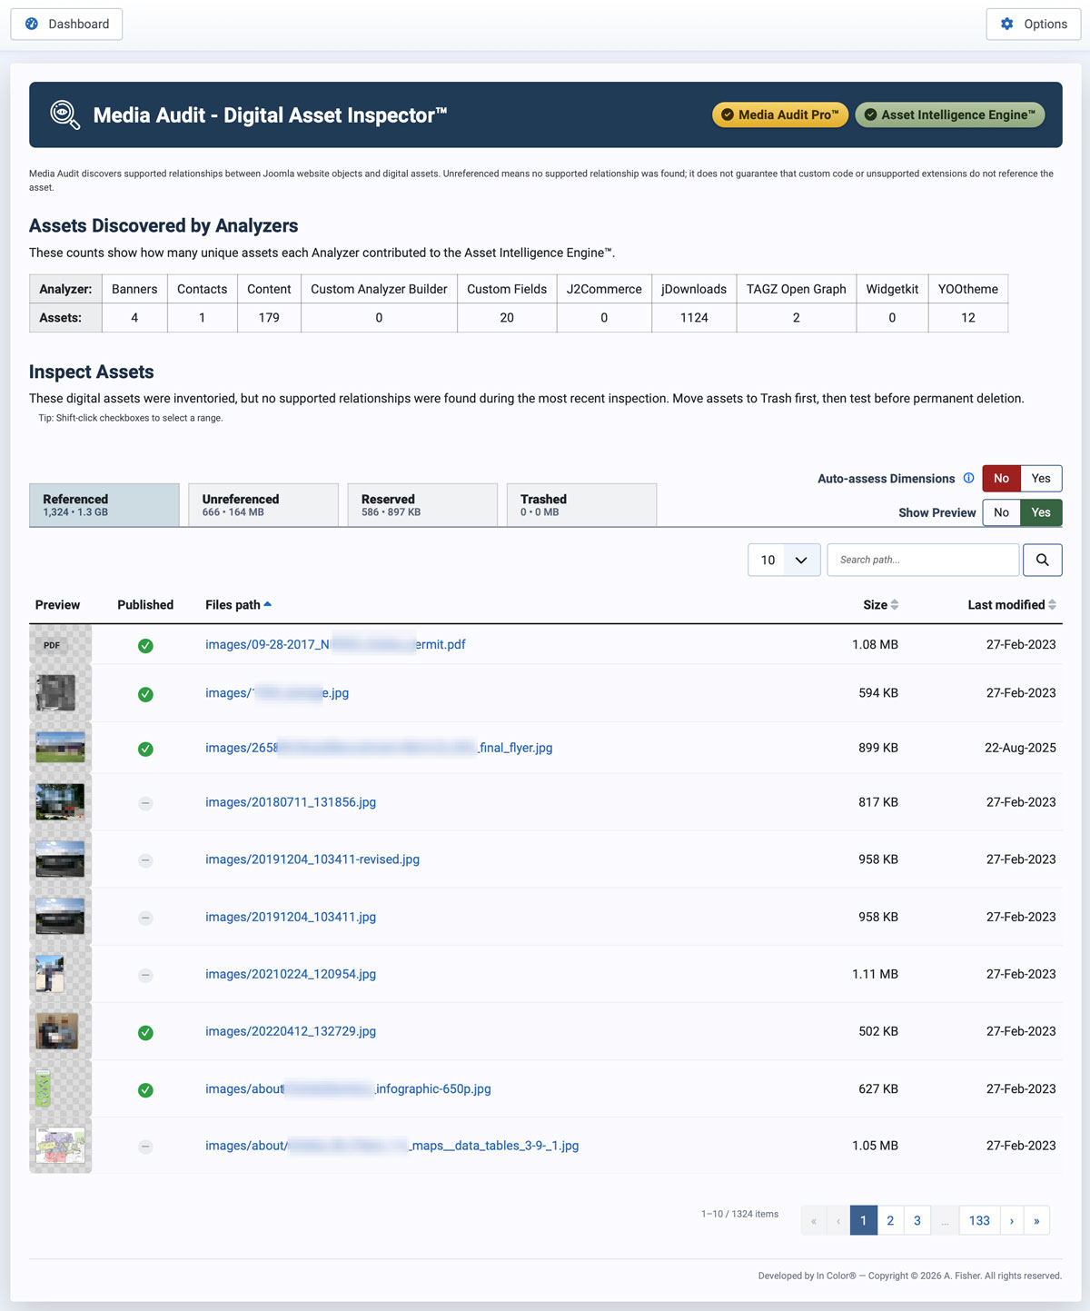The width and height of the screenshot is (1090, 1311).
Task: Sort by the Last modified column header
Action: click(x=1012, y=605)
